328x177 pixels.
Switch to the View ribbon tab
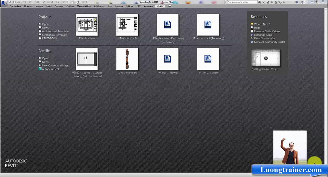tap(110, 6)
